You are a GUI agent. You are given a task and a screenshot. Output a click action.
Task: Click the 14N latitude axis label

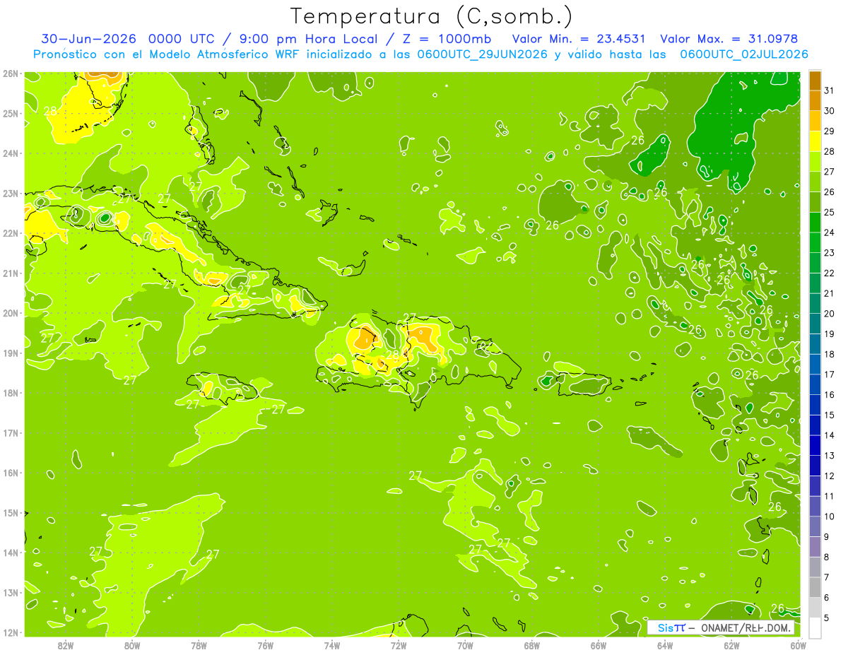(x=11, y=553)
